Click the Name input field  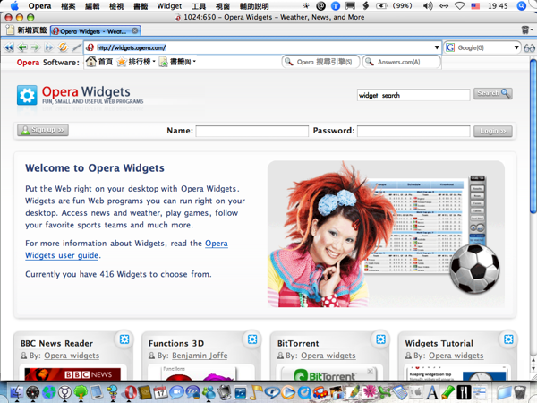[x=252, y=131]
